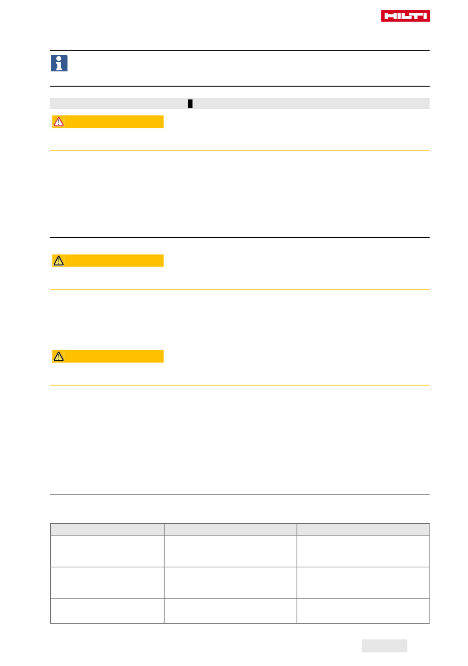Select the topmost yellow caution banner
468x666 pixels.
[107, 122]
